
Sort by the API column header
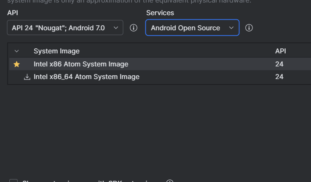[x=280, y=51]
